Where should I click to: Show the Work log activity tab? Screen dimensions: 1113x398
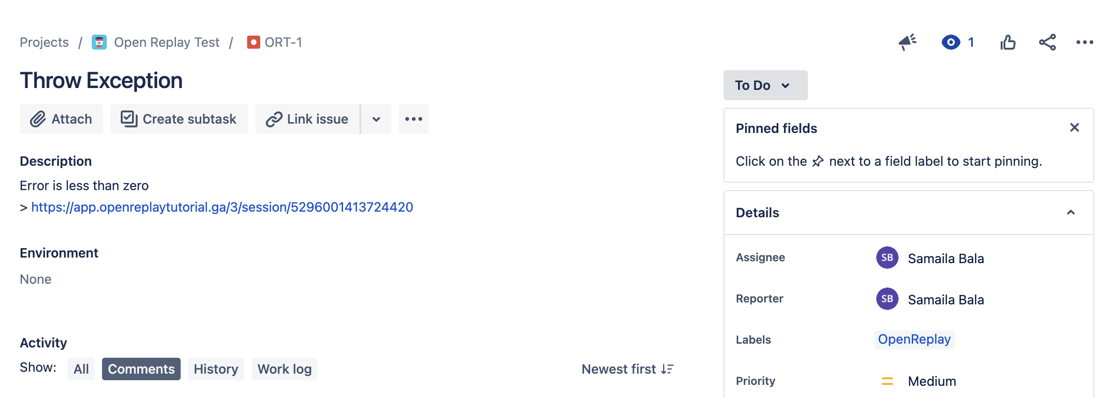click(285, 369)
